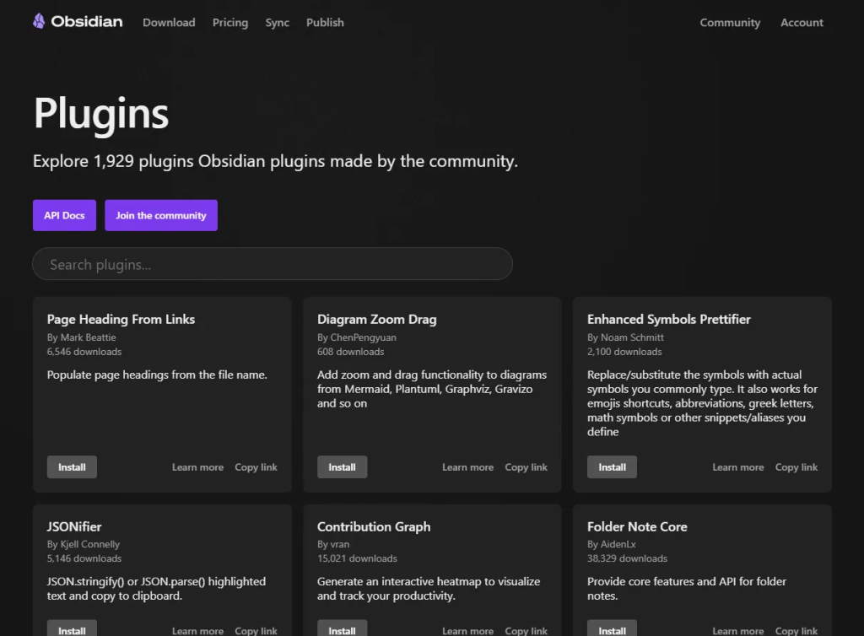Go to the Pricing page

click(230, 23)
